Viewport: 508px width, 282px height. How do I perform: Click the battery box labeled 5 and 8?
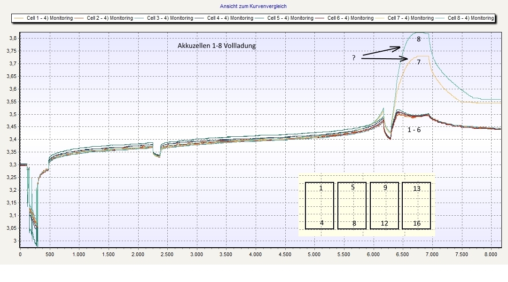352,205
